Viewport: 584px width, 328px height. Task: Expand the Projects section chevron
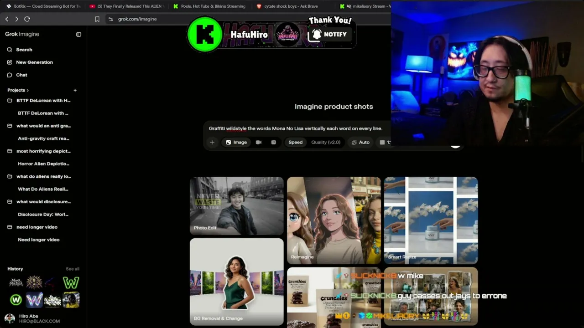point(27,90)
